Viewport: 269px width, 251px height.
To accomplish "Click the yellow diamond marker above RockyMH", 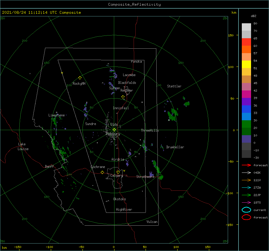I will 80,78.
